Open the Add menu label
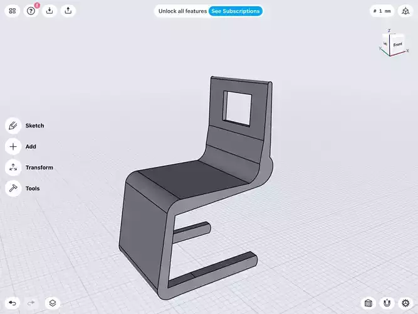The height and width of the screenshot is (314, 418). pyautogui.click(x=31, y=146)
